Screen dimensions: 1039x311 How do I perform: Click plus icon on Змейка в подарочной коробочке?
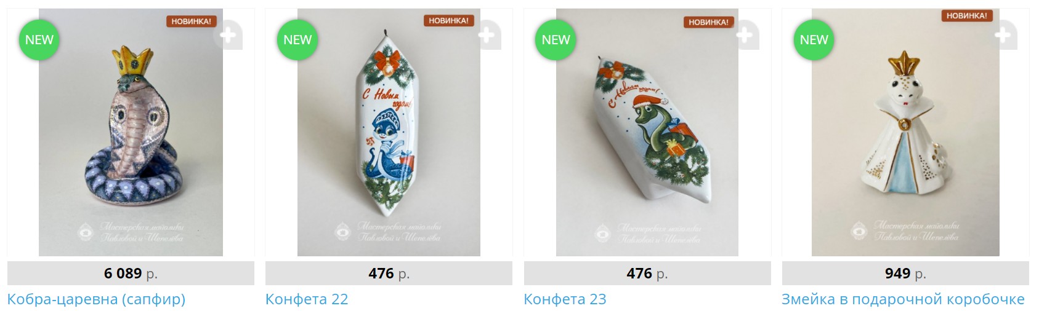pos(1003,35)
